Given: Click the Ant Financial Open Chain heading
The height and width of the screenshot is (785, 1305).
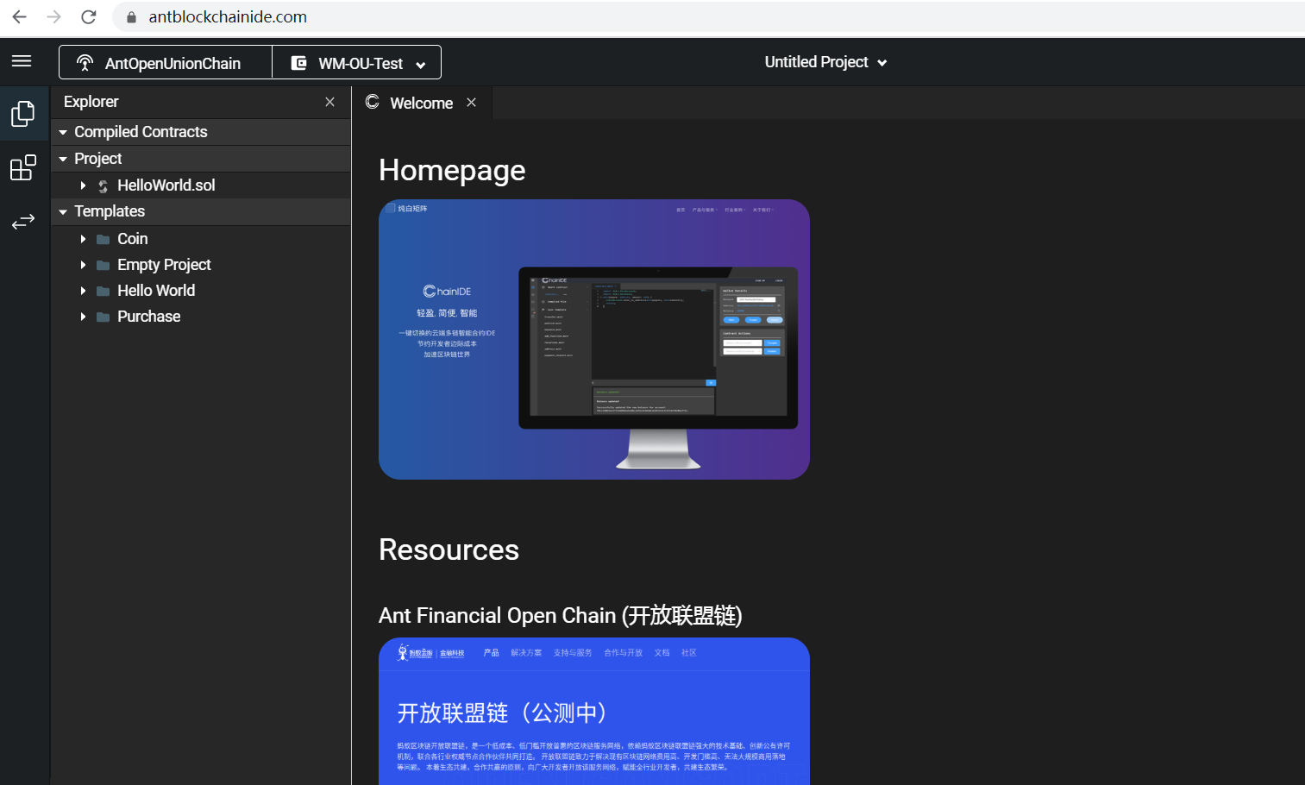Looking at the screenshot, I should coord(561,615).
